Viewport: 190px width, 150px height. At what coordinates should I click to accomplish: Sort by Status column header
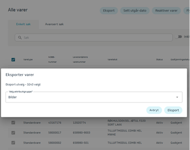point(159,60)
